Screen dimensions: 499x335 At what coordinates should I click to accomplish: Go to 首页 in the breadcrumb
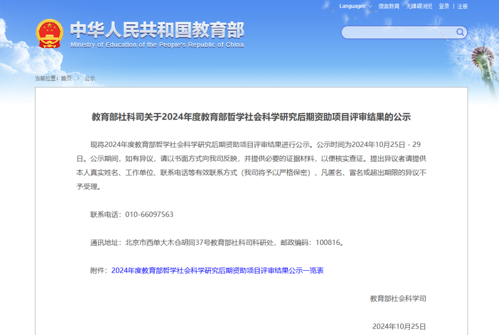coord(66,79)
